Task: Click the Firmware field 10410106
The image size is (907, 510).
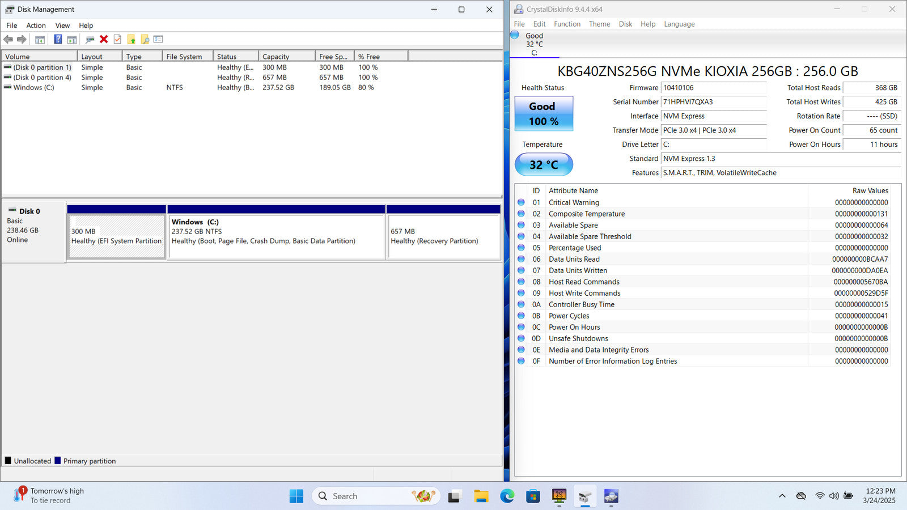Action: tap(714, 88)
